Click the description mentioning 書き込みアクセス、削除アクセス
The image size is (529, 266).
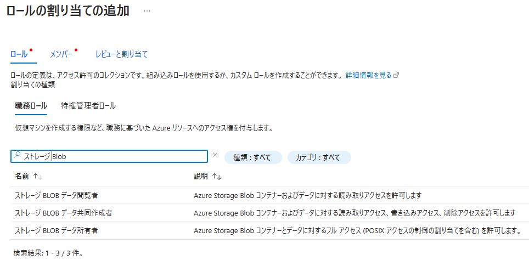354,213
